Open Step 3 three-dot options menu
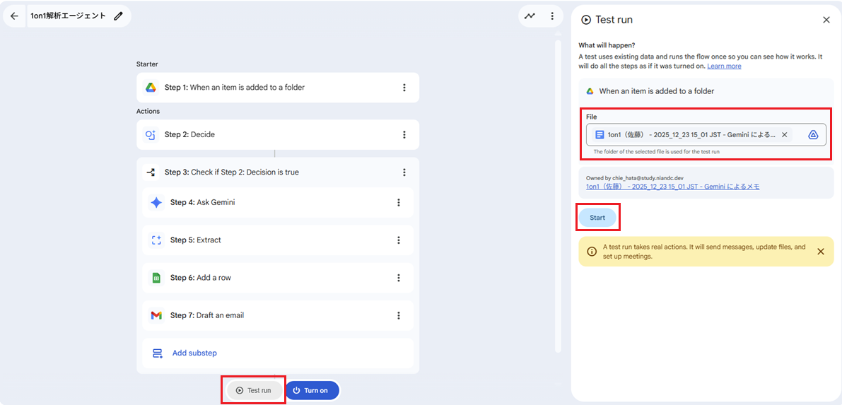The width and height of the screenshot is (842, 405). [x=404, y=172]
